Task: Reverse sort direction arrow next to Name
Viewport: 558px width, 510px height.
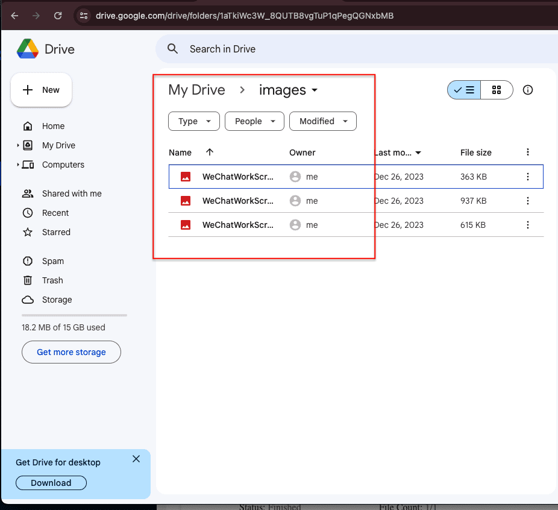Action: (x=210, y=153)
